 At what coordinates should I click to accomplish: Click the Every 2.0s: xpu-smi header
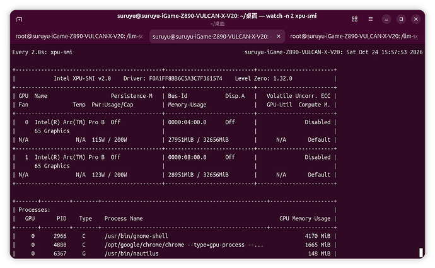[x=42, y=52]
